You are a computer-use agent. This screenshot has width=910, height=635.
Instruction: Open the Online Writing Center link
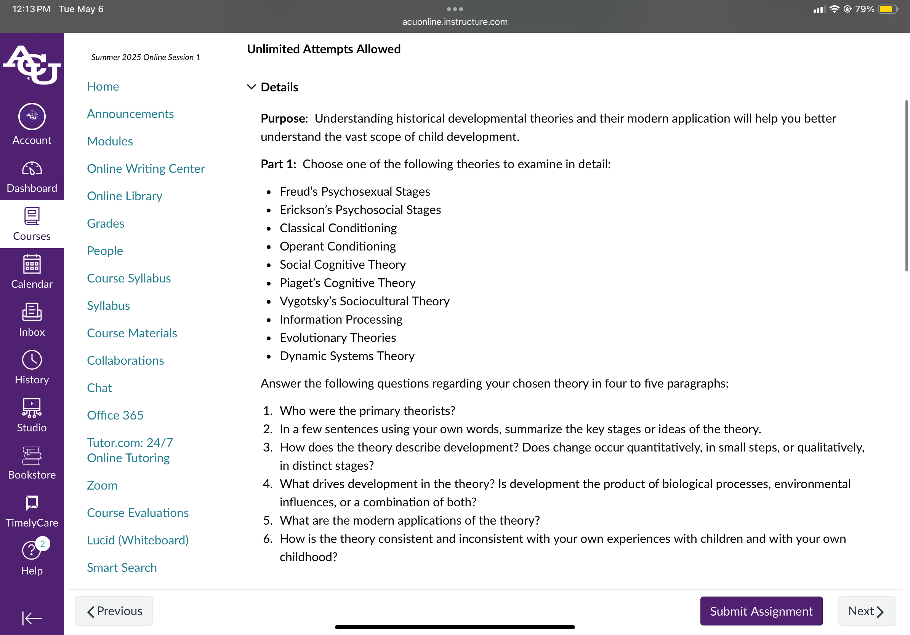(x=146, y=169)
